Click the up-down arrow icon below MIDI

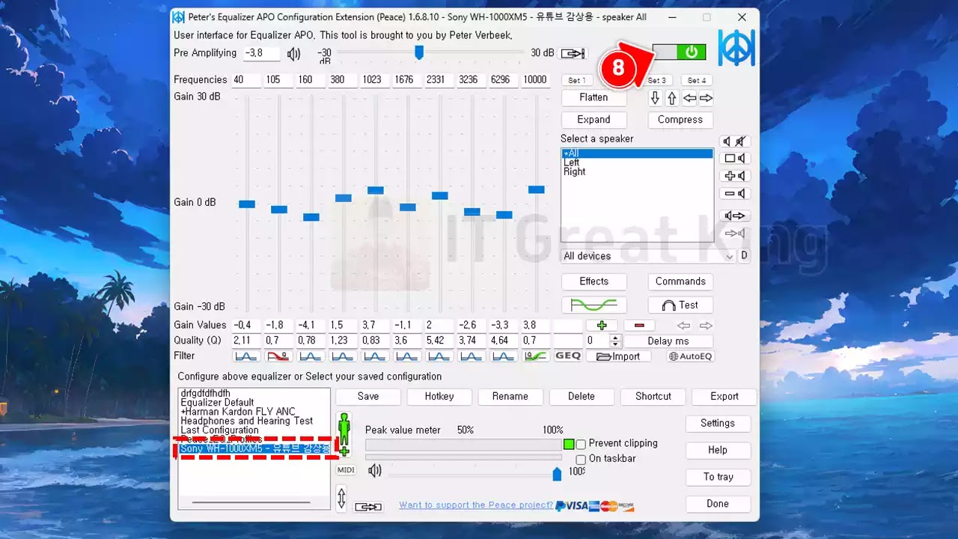pos(342,498)
